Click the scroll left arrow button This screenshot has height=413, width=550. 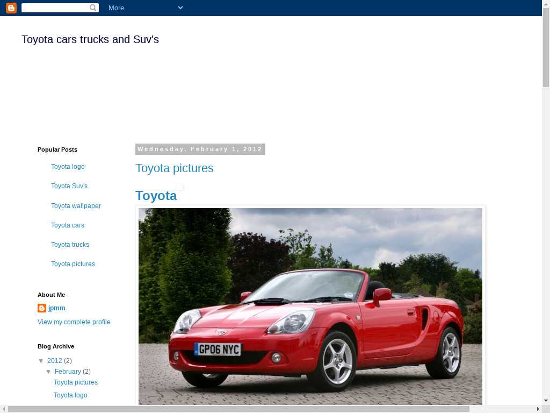[3, 409]
